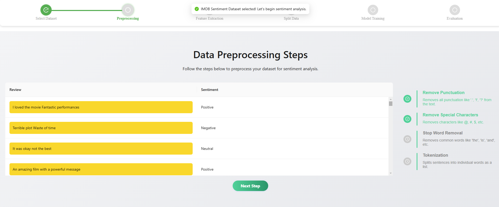
Task: Click the table scrollbar up arrow
Action: [x=391, y=99]
